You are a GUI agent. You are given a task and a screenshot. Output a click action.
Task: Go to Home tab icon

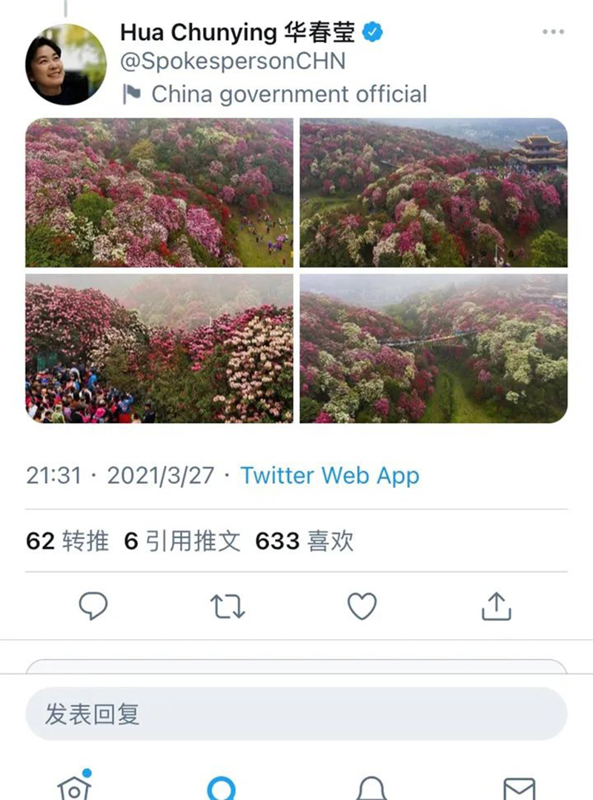click(x=75, y=786)
